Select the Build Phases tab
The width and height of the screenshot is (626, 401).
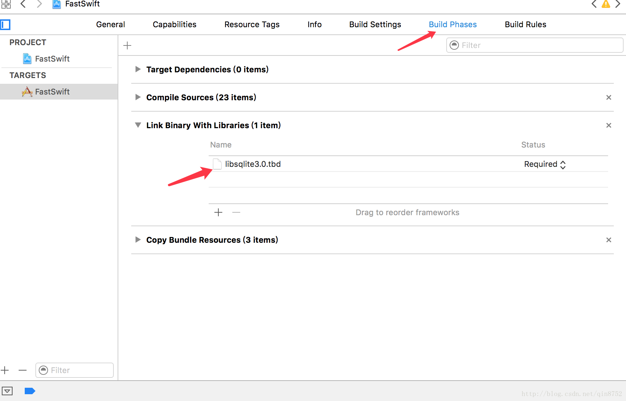453,24
